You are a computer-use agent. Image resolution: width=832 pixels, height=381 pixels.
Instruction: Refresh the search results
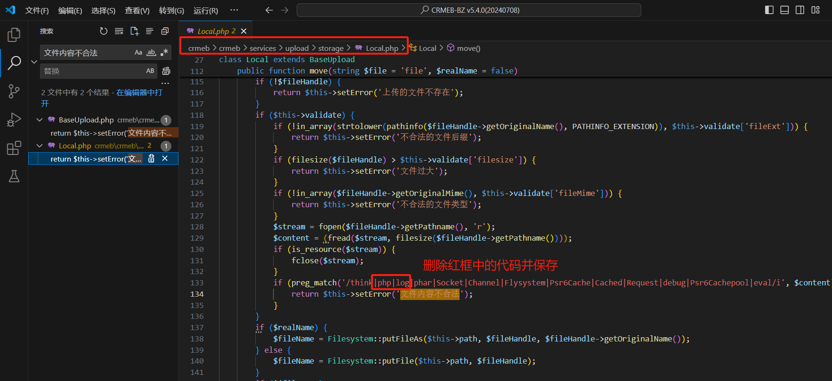104,31
